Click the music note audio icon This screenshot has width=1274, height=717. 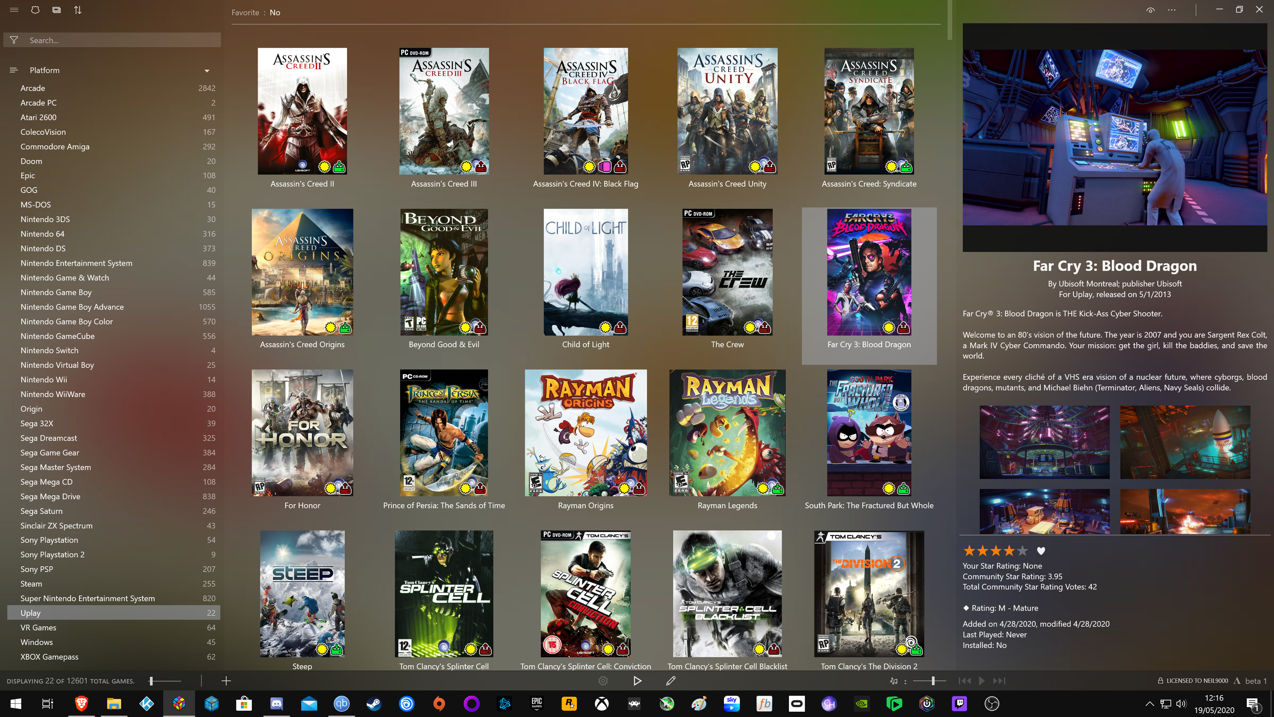pyautogui.click(x=894, y=681)
